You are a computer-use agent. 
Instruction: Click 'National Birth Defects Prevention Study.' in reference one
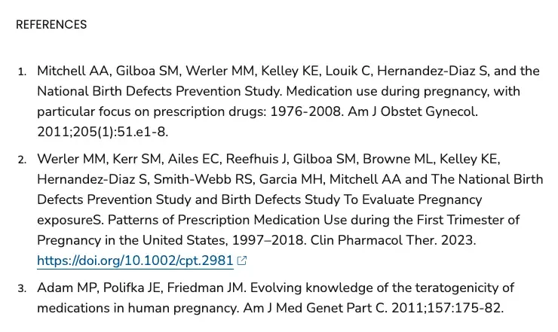(x=159, y=91)
